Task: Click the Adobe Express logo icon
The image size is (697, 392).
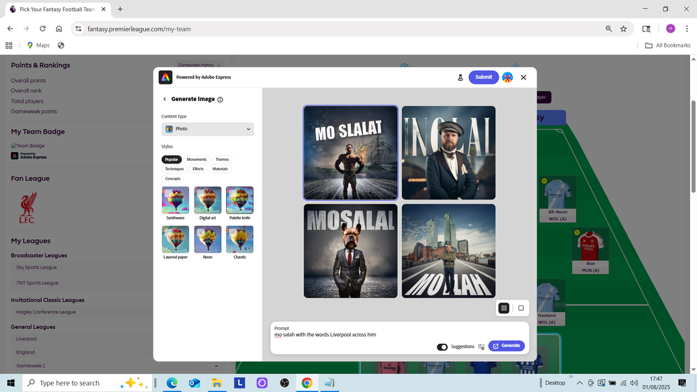Action: click(x=165, y=77)
